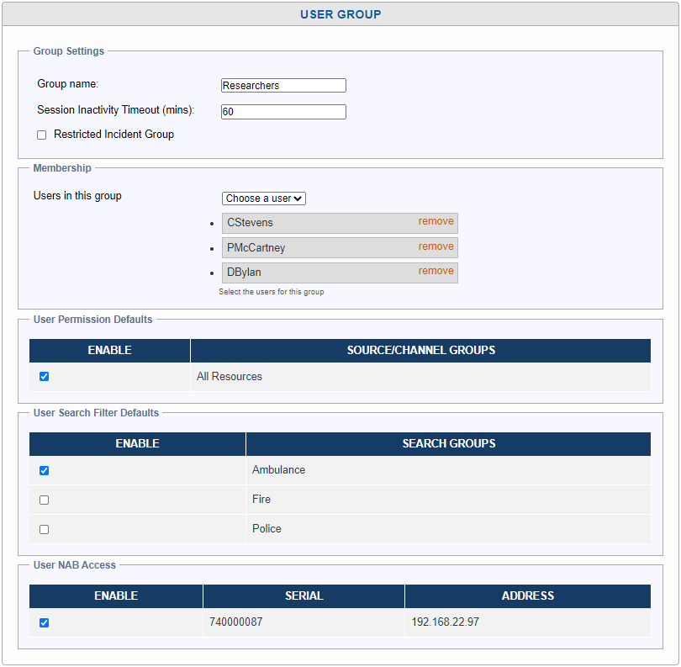Image resolution: width=681 pixels, height=667 pixels.
Task: Click the Session Inactivity Timeout field
Action: point(283,112)
